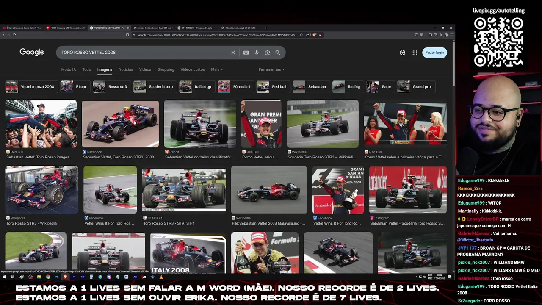Open the Wikipédia Scuderia Toro Rosso STR3 image
Viewport: 542px width, 305px height.
(323, 124)
